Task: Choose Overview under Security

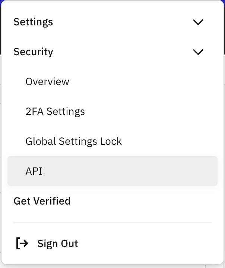Action: coord(47,82)
